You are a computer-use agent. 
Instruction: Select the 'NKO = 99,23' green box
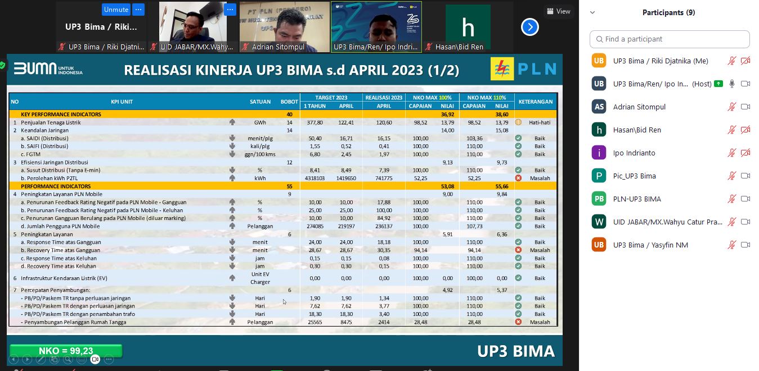[x=66, y=351]
